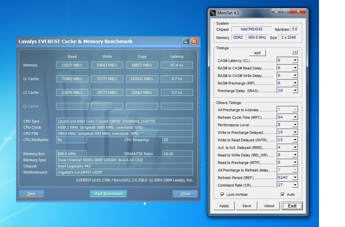The width and height of the screenshot is (345, 227).
Task: Click Motherboard Gigabyte GA-EP45T-UD3P field
Action: [x=125, y=172]
